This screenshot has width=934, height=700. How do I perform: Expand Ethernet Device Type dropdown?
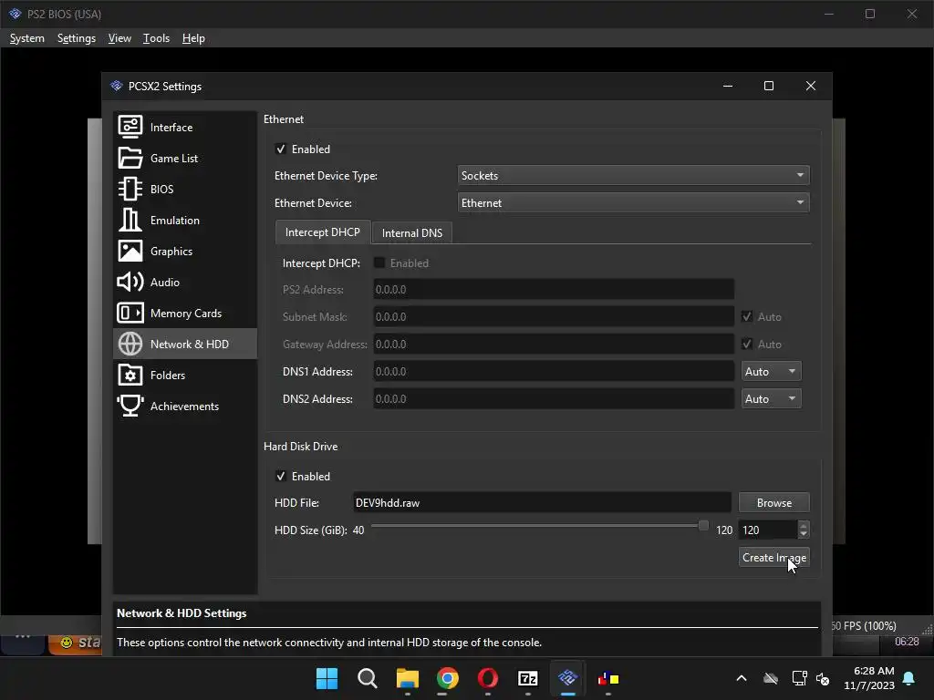633,175
